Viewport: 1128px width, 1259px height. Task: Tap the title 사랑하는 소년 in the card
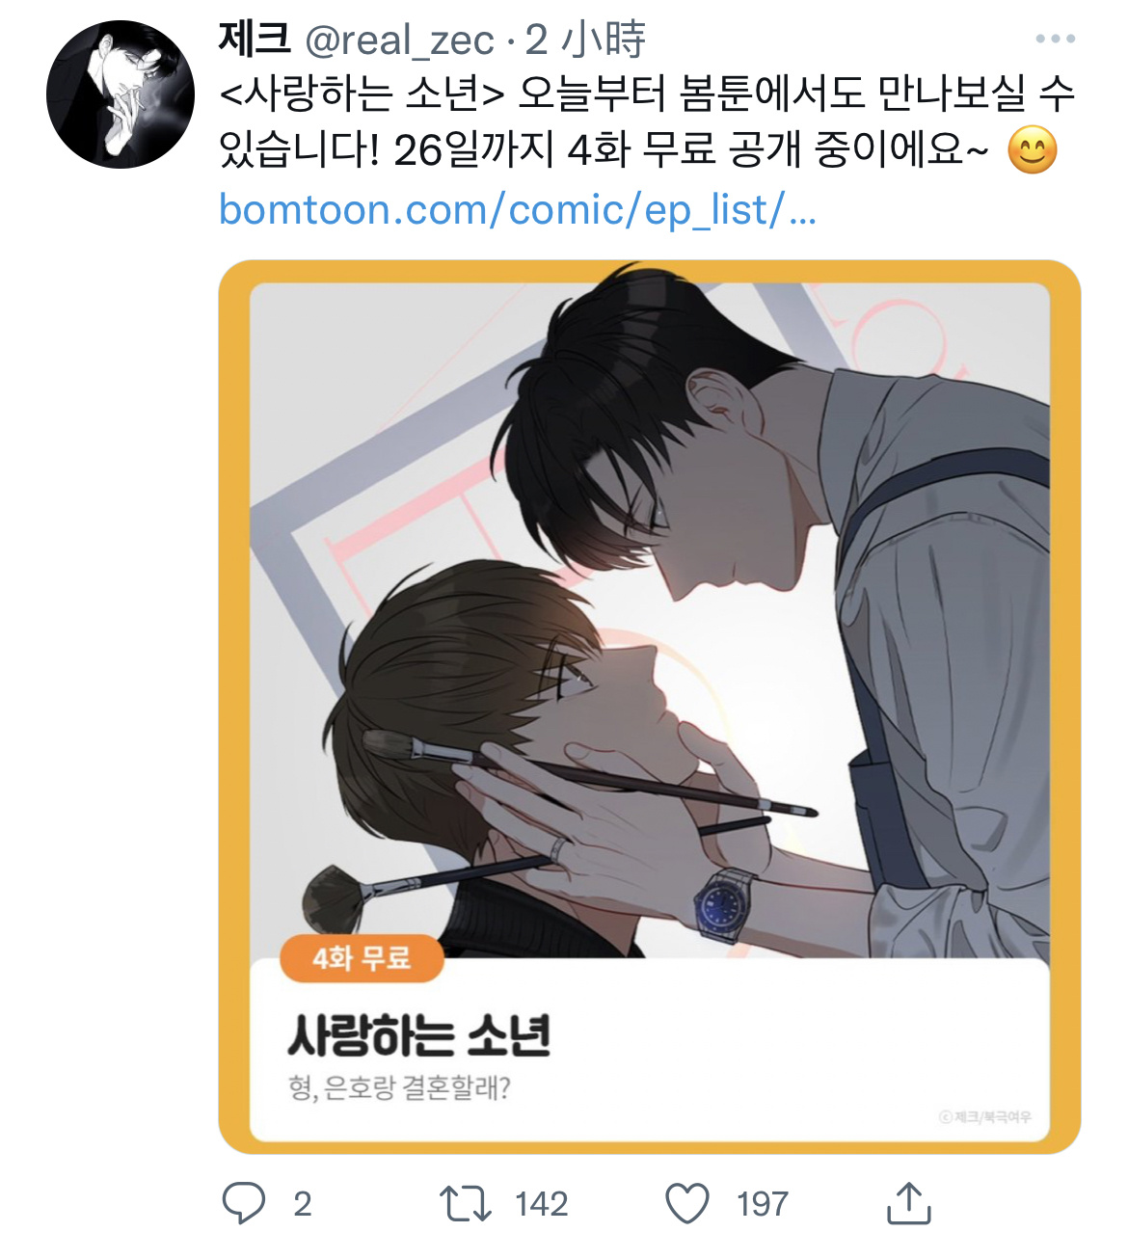pos(419,1036)
